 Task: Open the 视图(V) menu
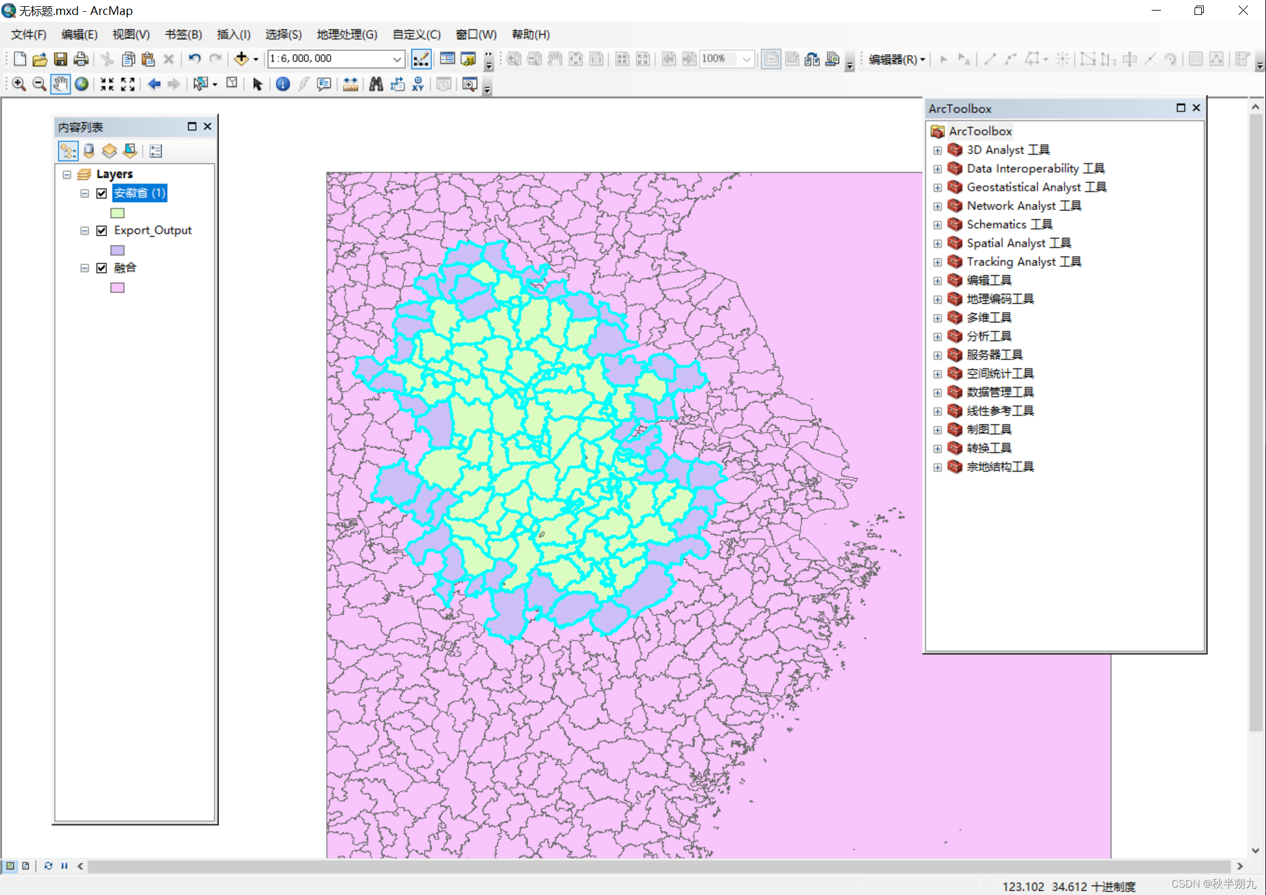[131, 35]
